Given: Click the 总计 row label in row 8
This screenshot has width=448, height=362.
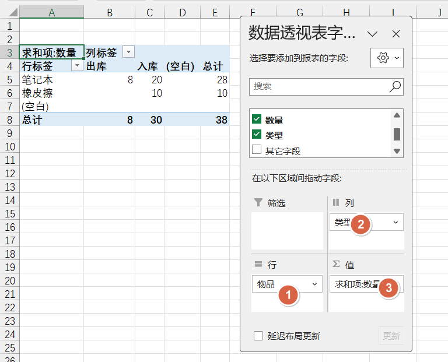Looking at the screenshot, I should pyautogui.click(x=52, y=120).
